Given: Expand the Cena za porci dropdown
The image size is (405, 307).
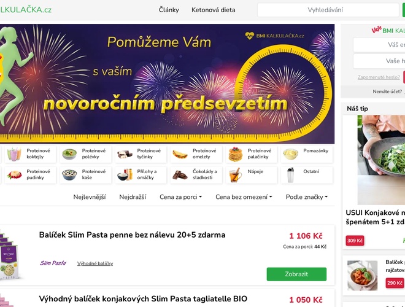Looking at the screenshot, I should (x=180, y=197).
